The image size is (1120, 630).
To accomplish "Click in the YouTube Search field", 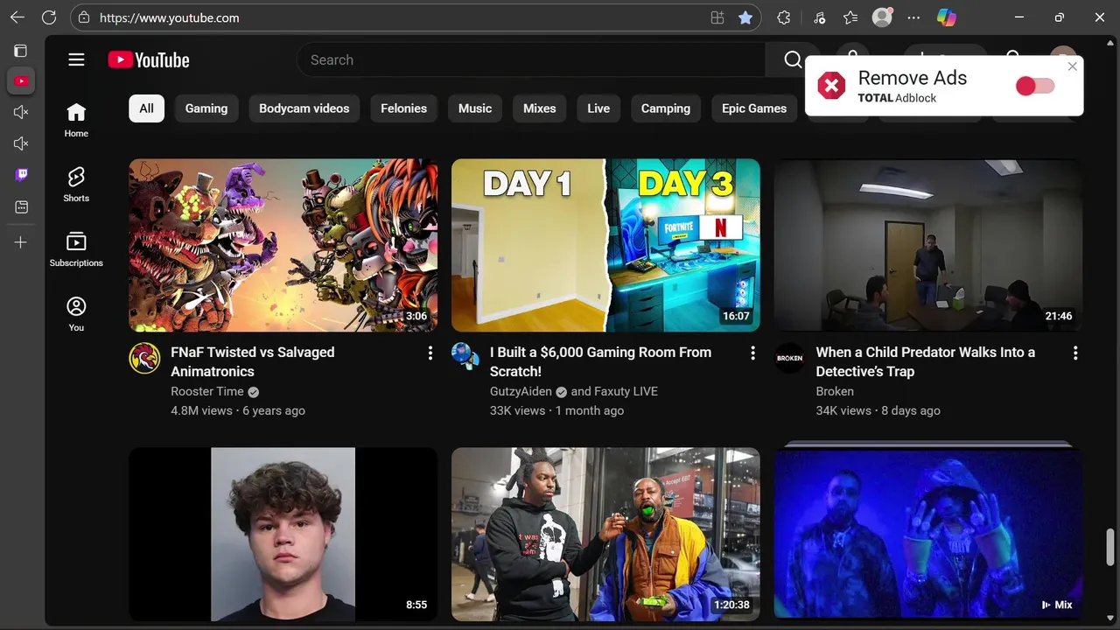I will coord(531,59).
